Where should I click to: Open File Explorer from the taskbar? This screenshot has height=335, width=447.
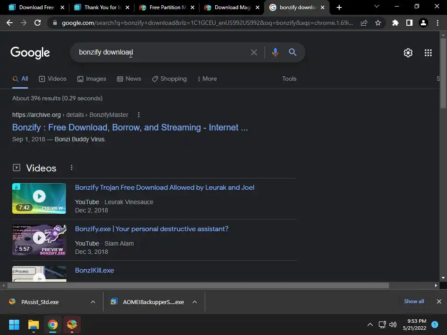pos(33,325)
